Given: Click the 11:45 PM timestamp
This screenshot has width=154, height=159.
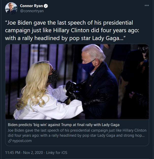Looking at the screenshot, I should (x=13, y=153).
